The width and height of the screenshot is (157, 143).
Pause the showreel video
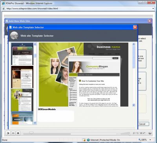point(13,133)
